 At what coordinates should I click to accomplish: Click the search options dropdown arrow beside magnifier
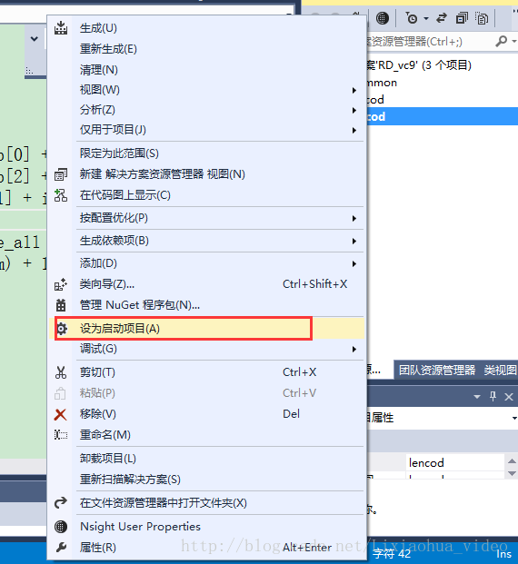513,42
